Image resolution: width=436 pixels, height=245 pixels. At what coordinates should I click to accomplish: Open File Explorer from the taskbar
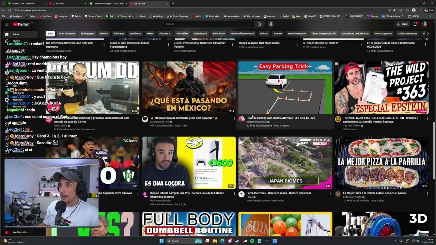pos(215,241)
